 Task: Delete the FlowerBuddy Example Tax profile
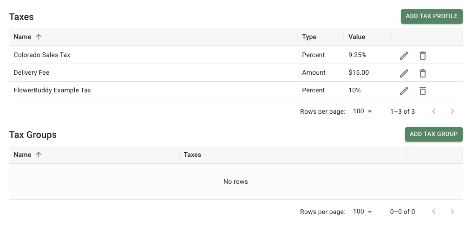[423, 91]
